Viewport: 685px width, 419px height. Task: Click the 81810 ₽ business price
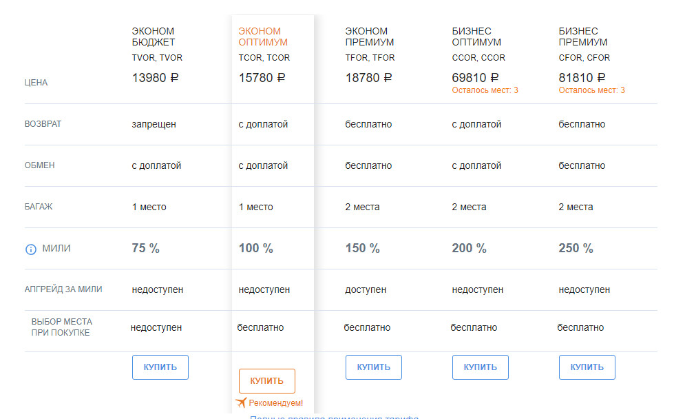point(582,78)
